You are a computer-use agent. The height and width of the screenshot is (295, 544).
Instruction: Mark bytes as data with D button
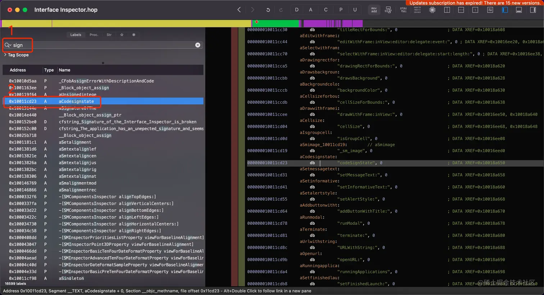(297, 10)
